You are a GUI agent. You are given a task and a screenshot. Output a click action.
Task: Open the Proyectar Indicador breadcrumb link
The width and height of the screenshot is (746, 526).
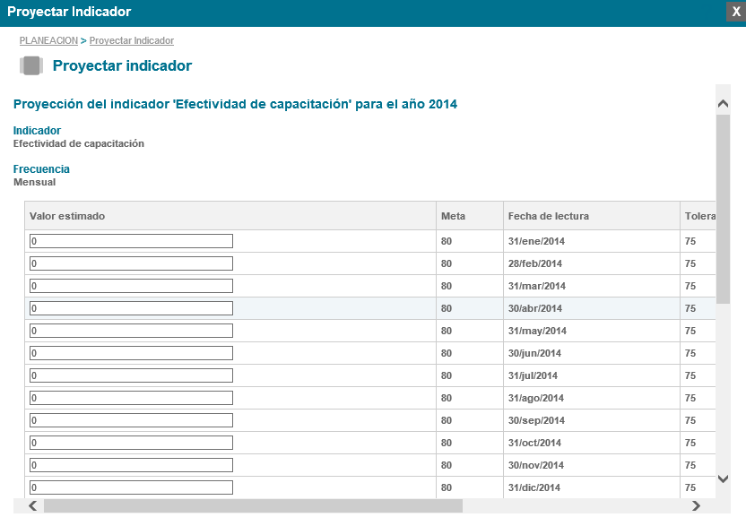(132, 41)
